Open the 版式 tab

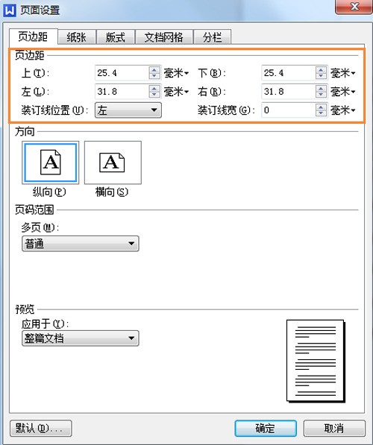coord(116,37)
